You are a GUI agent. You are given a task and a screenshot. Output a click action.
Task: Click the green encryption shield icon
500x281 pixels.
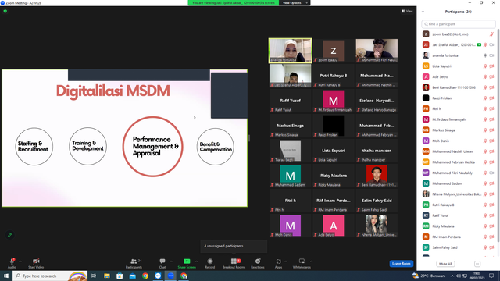pyautogui.click(x=5, y=11)
